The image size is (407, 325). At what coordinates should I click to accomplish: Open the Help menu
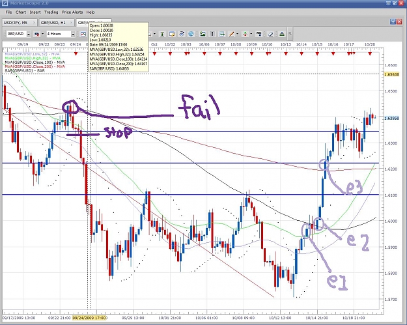[91, 12]
